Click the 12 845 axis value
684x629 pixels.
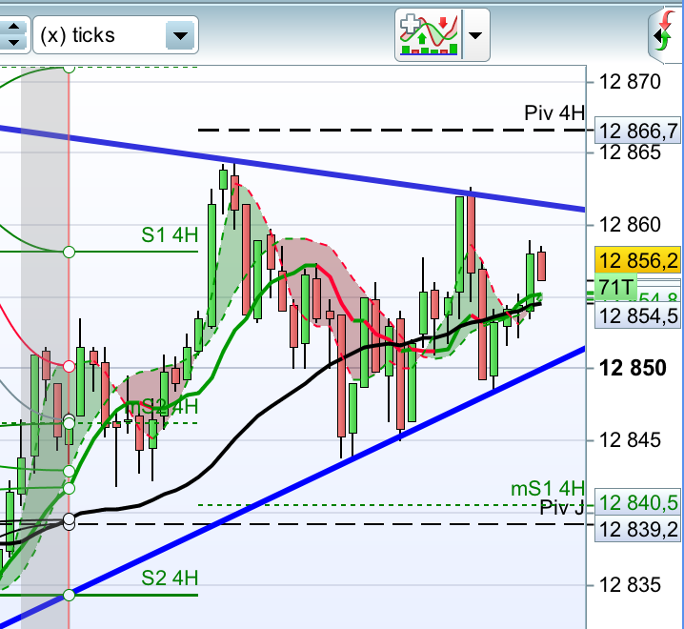(x=631, y=440)
